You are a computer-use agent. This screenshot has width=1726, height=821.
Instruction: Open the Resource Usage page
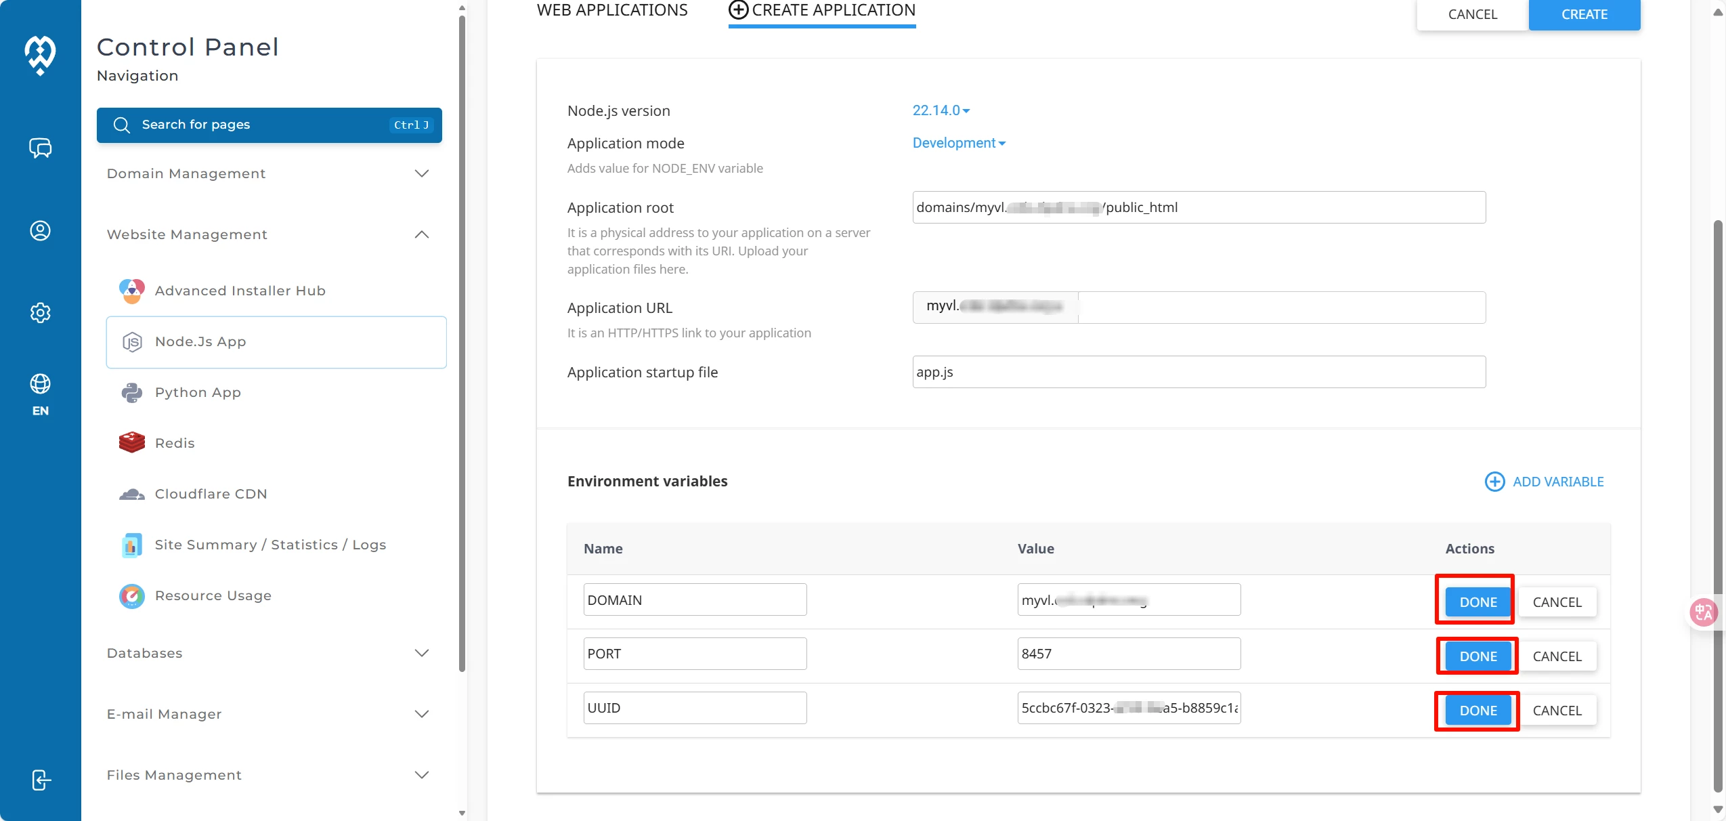pyautogui.click(x=213, y=595)
